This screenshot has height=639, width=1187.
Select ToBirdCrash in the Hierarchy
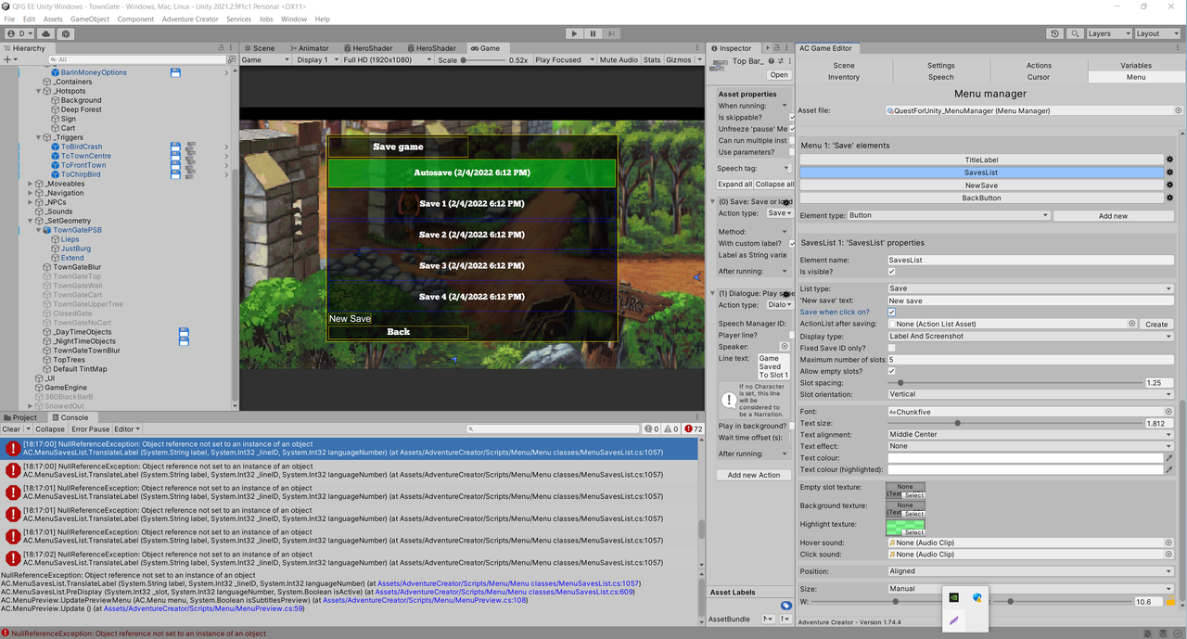(82, 147)
